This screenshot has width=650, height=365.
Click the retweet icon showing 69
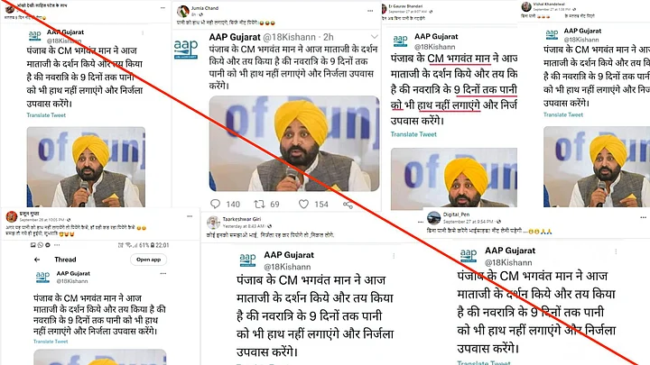coord(259,204)
